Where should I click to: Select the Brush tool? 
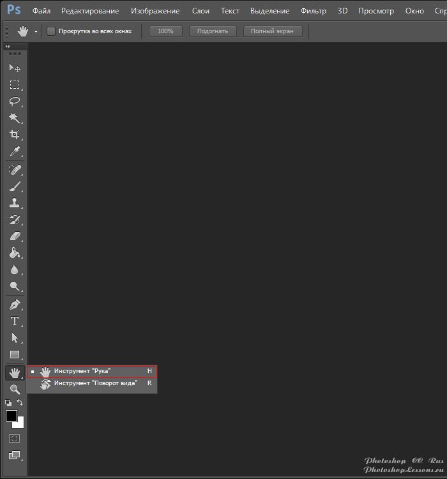pyautogui.click(x=15, y=187)
